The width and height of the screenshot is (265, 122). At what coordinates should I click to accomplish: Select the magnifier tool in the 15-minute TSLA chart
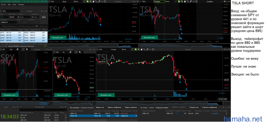[x=182, y=1]
